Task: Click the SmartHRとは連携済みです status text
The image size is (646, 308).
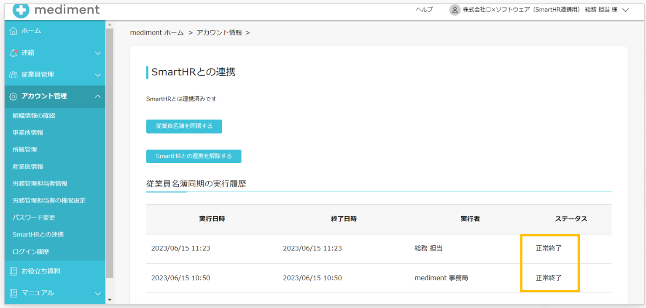Action: coord(181,99)
